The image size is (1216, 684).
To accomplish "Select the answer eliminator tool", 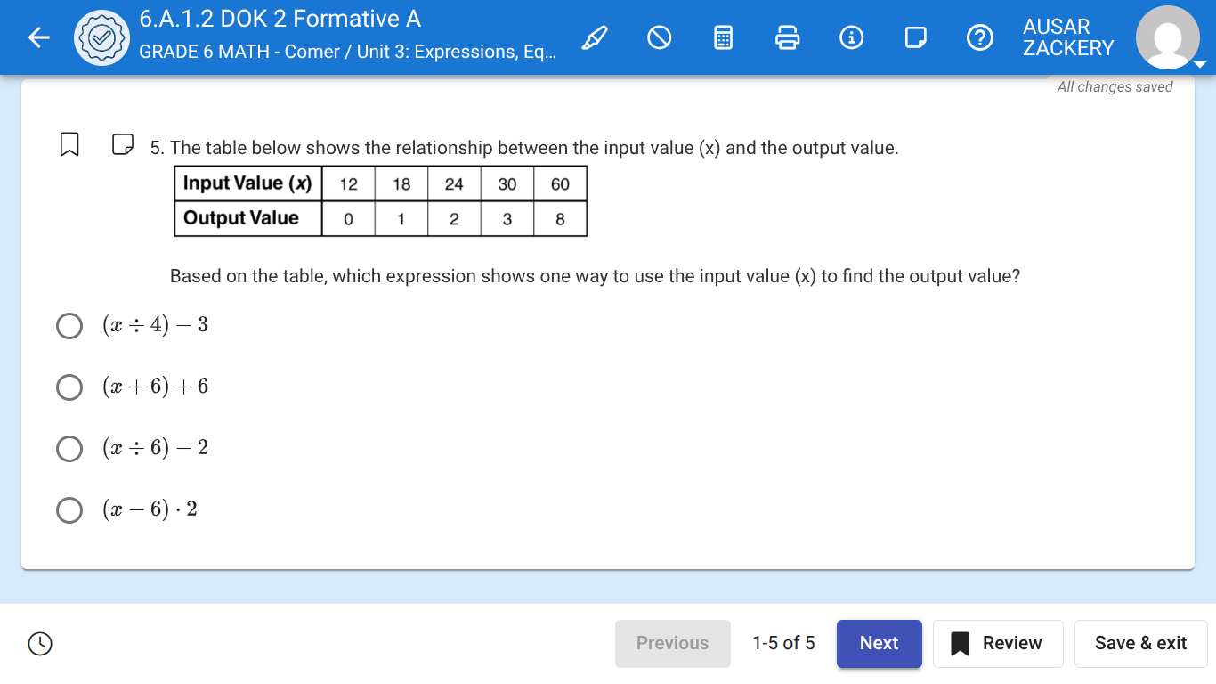I will tap(659, 37).
